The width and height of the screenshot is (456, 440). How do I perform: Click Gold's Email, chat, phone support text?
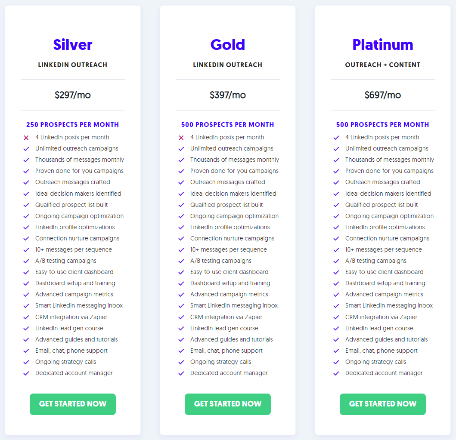coord(226,351)
